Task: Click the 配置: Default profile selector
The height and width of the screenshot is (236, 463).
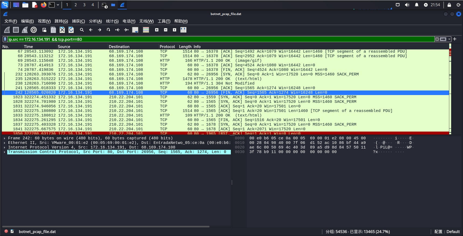Action: [447, 231]
